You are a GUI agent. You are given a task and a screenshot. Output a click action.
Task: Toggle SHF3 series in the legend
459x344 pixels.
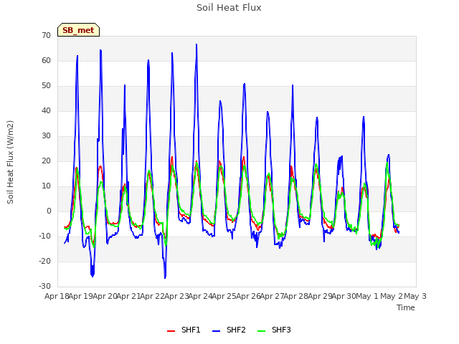(x=274, y=330)
